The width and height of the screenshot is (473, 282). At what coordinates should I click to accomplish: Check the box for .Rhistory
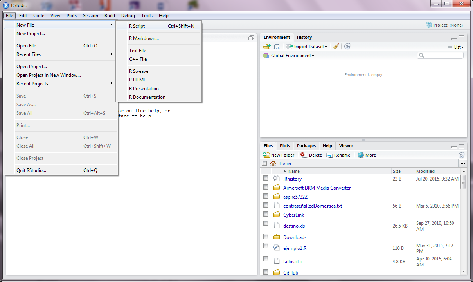click(x=266, y=178)
